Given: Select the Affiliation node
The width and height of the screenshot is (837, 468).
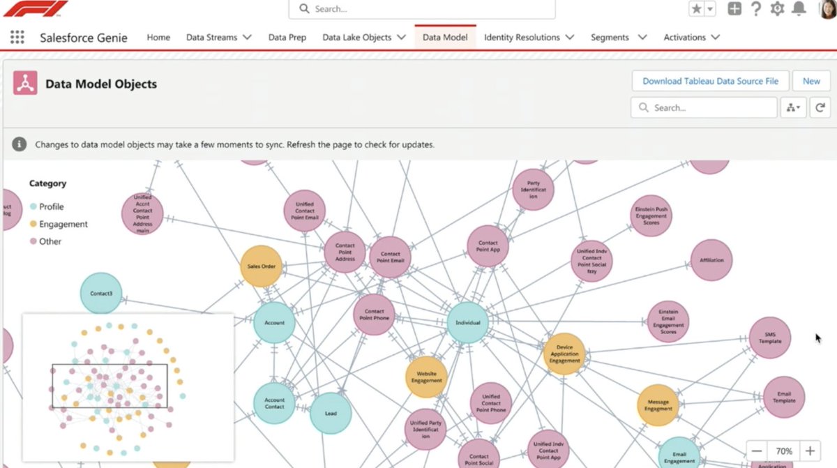Looking at the screenshot, I should [x=711, y=260].
